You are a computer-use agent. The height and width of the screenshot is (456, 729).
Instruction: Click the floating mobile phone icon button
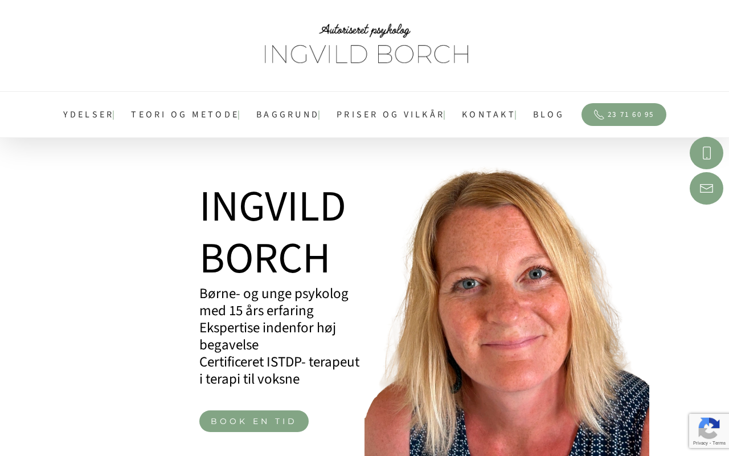[x=706, y=153]
